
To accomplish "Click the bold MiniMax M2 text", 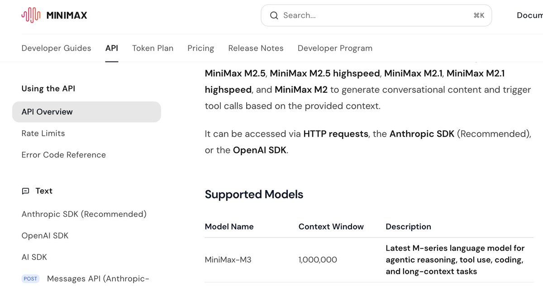I will point(301,90).
